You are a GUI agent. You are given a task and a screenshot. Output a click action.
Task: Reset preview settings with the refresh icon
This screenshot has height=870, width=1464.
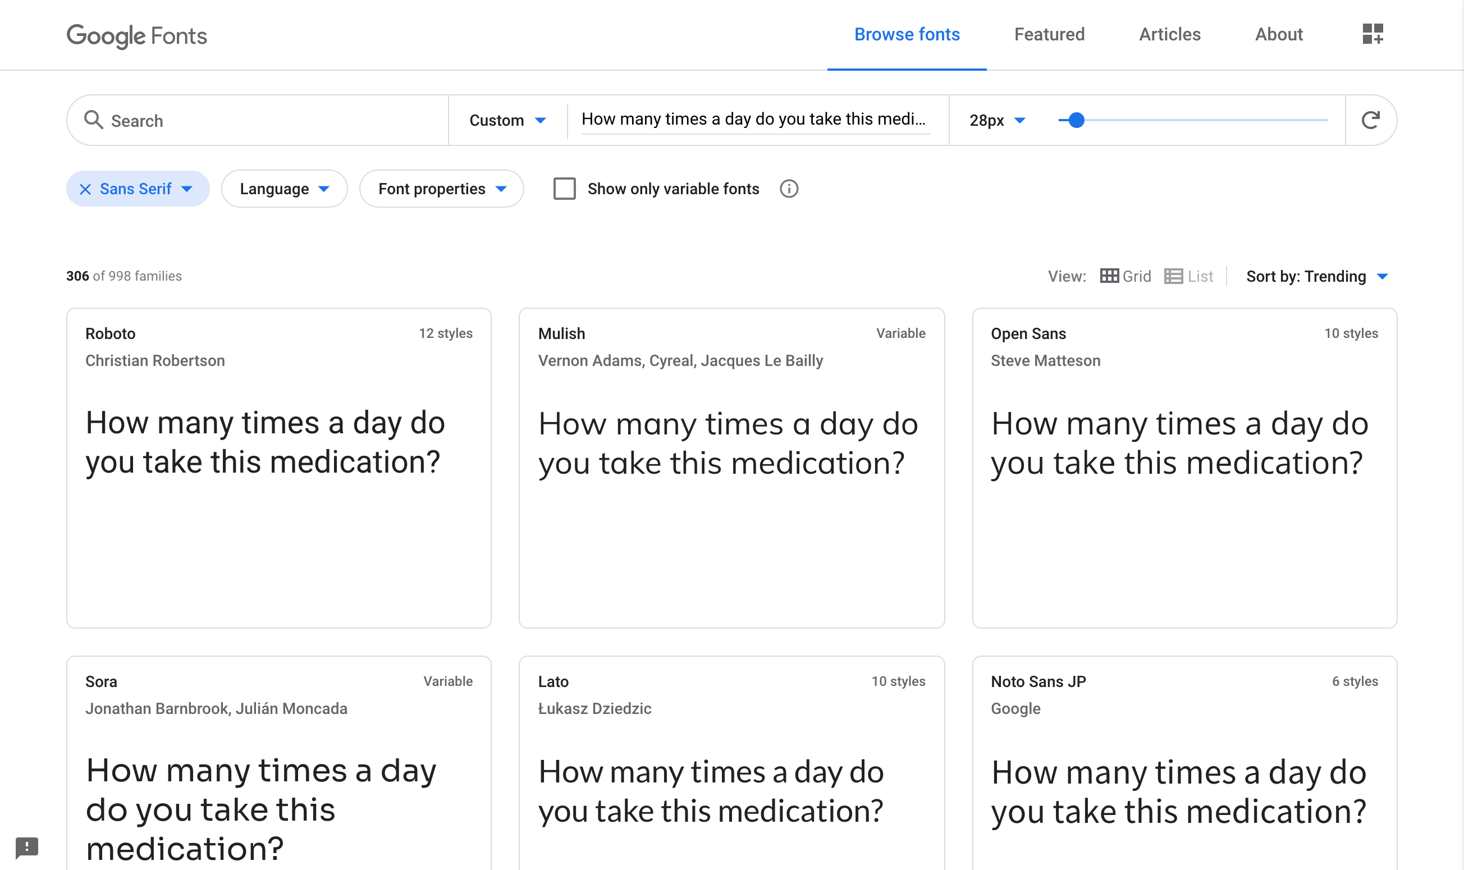(1370, 120)
